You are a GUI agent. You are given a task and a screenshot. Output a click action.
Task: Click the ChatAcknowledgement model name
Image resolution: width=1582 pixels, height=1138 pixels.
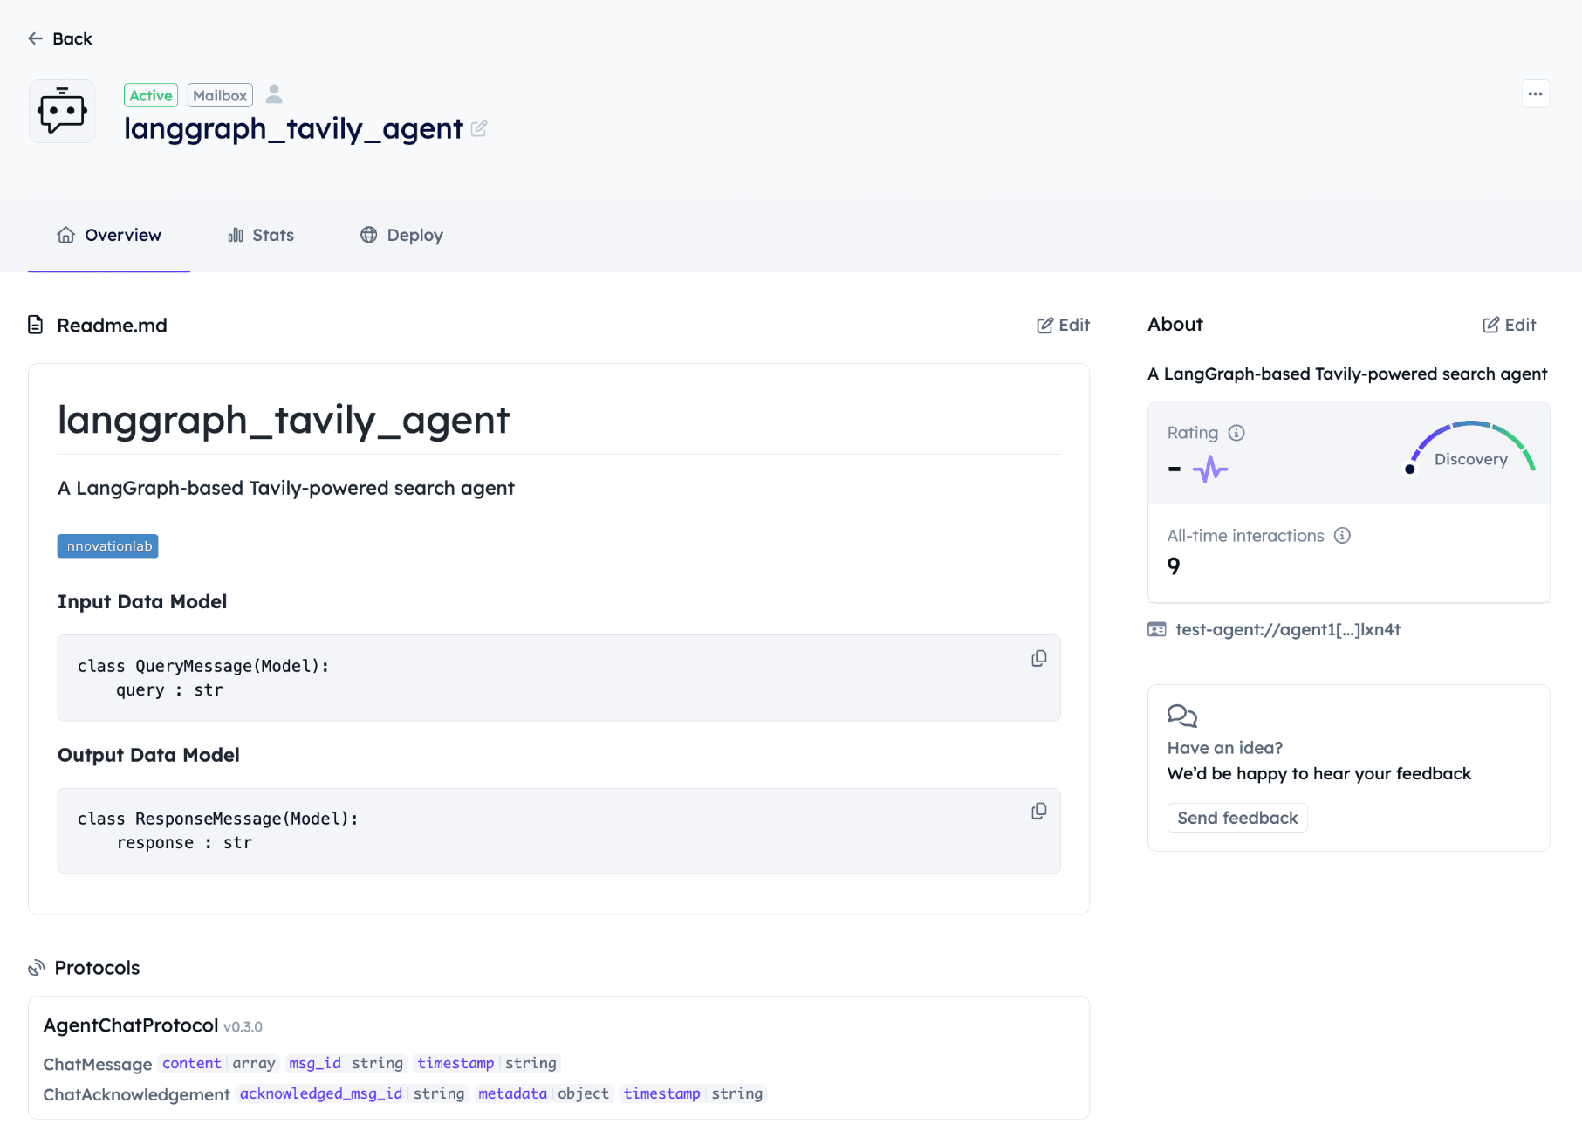pos(137,1094)
